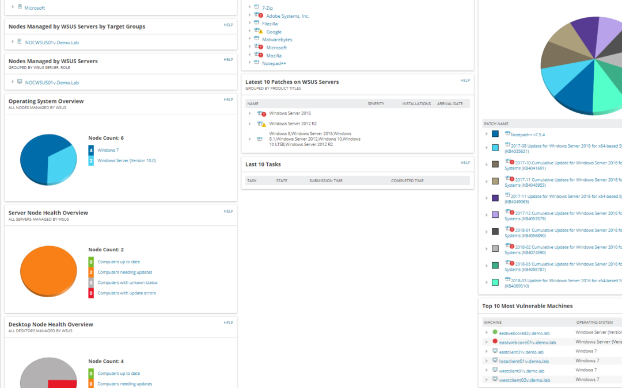
Task: Open the Windows 7 operating system link
Action: [108, 150]
